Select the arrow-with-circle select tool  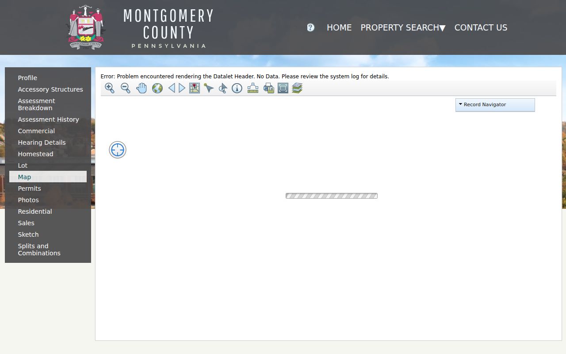tap(223, 88)
